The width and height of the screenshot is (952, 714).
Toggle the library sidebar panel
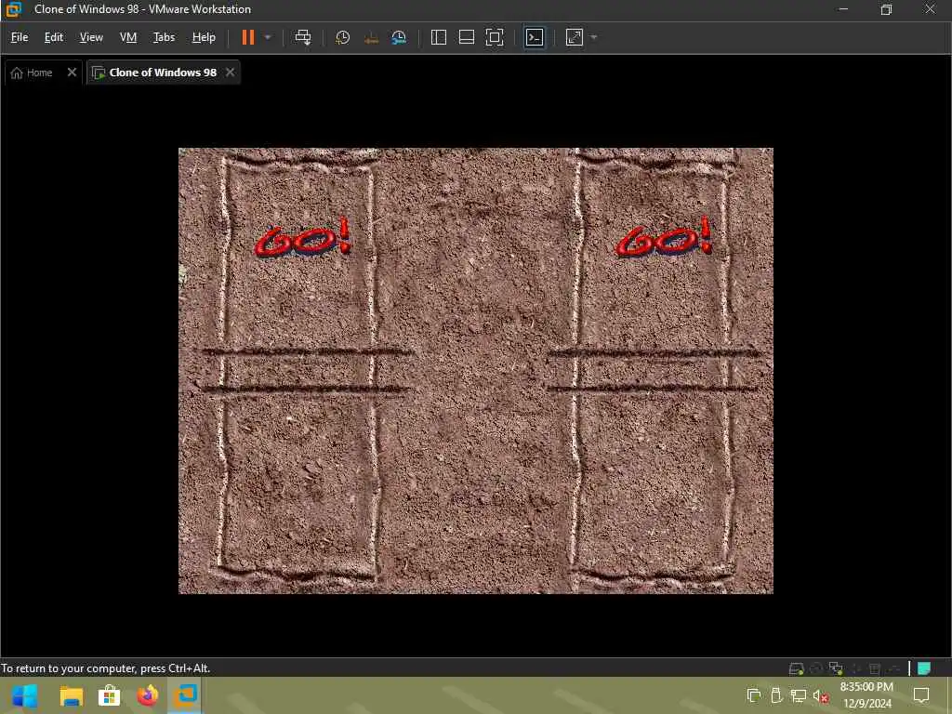click(439, 37)
